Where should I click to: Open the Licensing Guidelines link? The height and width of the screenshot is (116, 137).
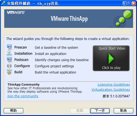click(114, 84)
